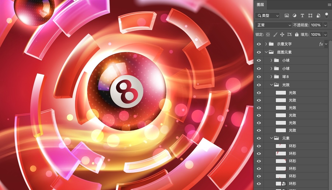Select the 环形 smart object layer thumbnail
332x190 pixels.
click(x=281, y=184)
